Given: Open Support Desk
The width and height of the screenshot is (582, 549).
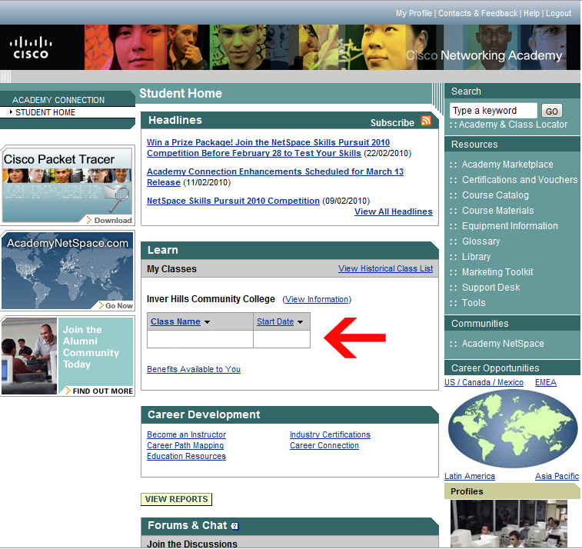Looking at the screenshot, I should (491, 288).
